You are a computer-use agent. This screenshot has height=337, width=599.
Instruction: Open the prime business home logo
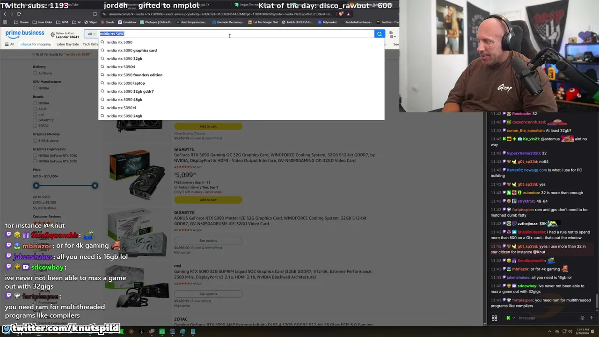click(x=25, y=34)
